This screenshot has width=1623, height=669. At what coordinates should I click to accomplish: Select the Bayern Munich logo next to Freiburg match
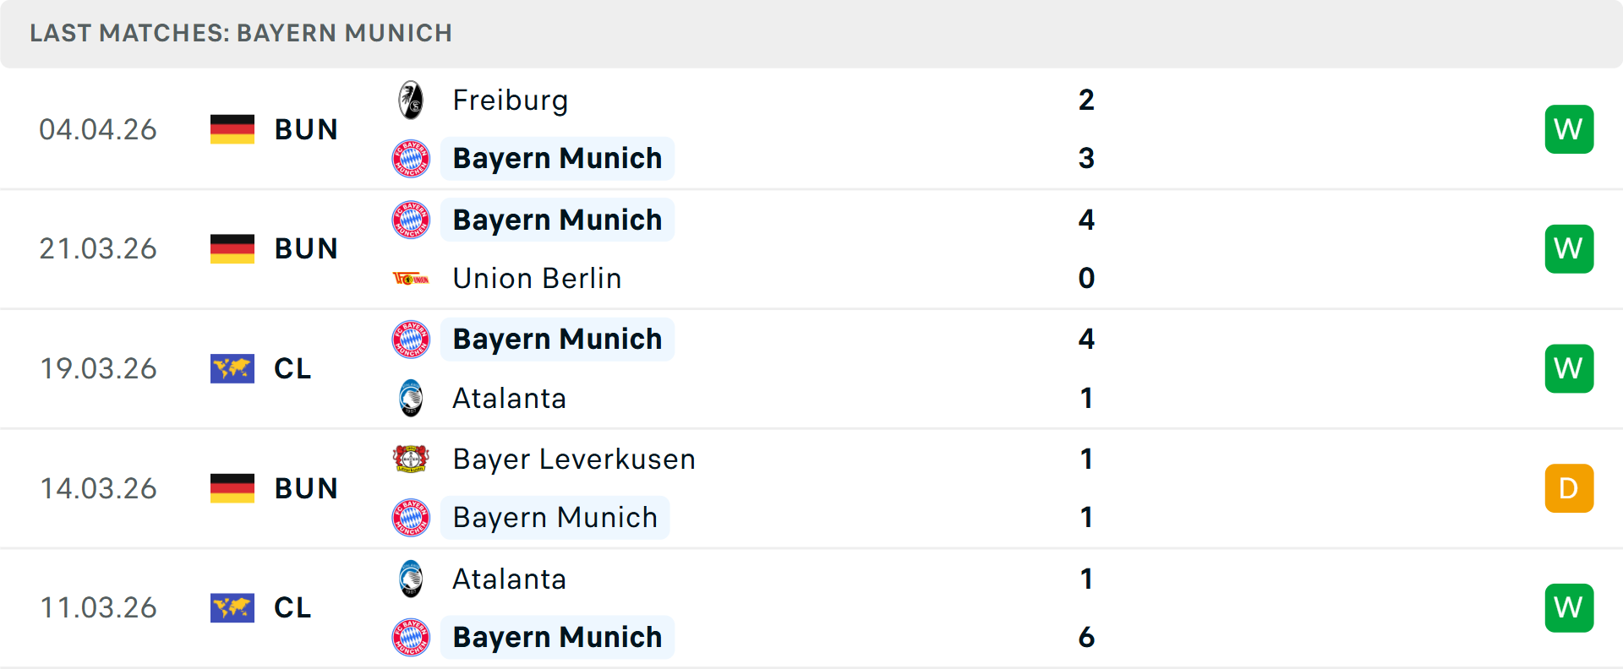click(x=411, y=158)
